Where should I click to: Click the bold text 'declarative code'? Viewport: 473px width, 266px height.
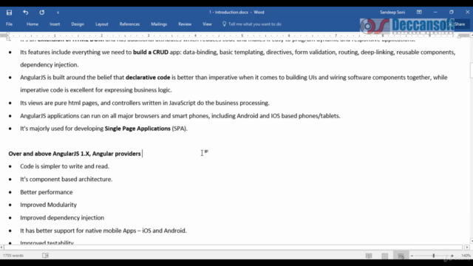click(x=148, y=78)
